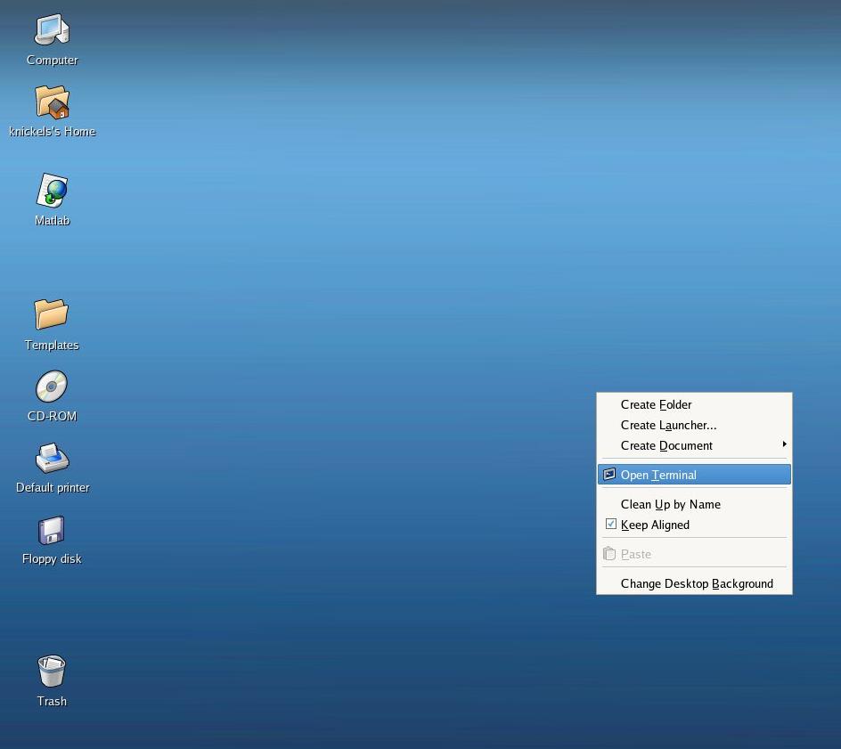Select the Default printer icon
841x749 pixels.
point(52,458)
